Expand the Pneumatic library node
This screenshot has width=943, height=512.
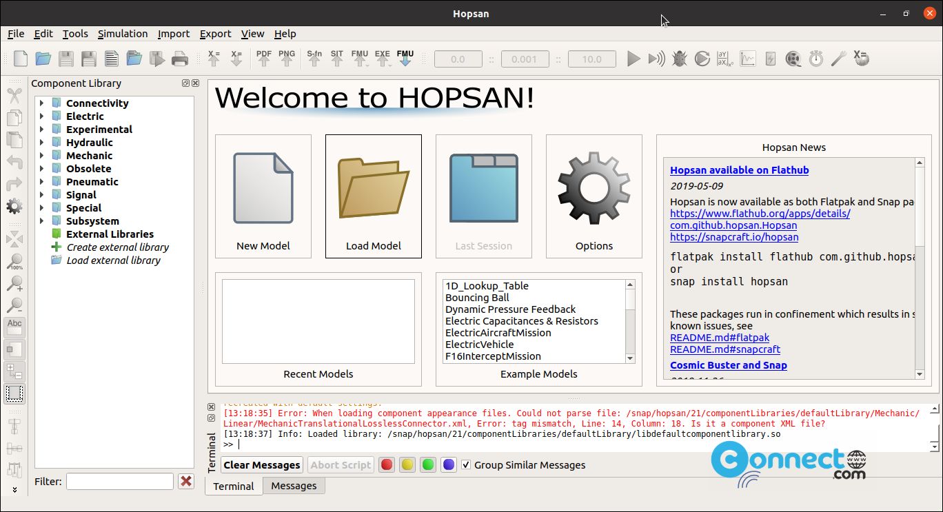point(41,182)
